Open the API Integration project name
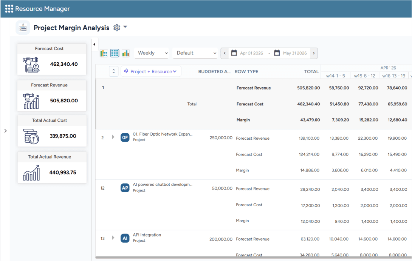The image size is (412, 261). click(147, 235)
